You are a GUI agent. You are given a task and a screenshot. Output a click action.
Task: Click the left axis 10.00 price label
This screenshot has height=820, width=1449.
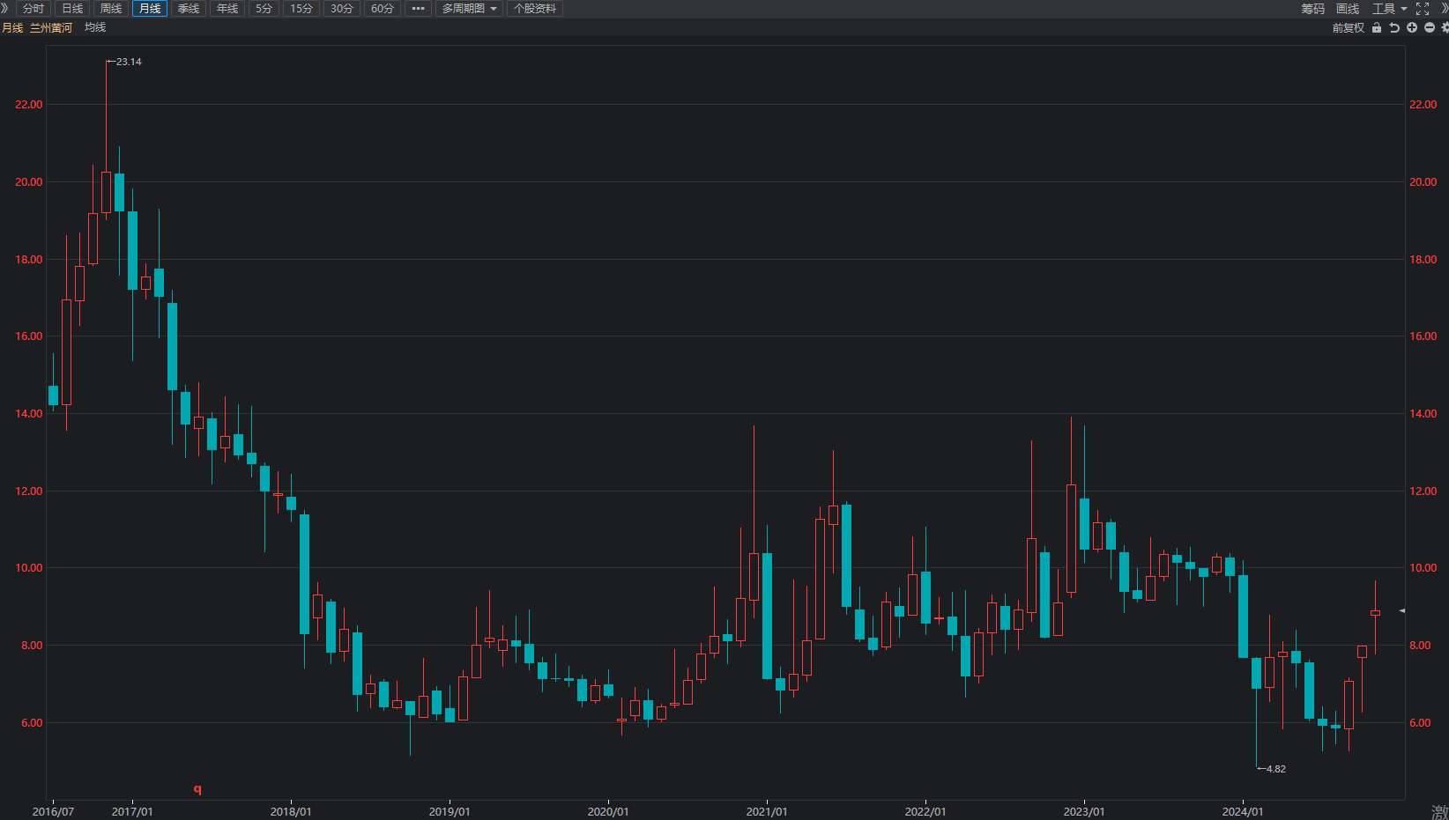29,568
